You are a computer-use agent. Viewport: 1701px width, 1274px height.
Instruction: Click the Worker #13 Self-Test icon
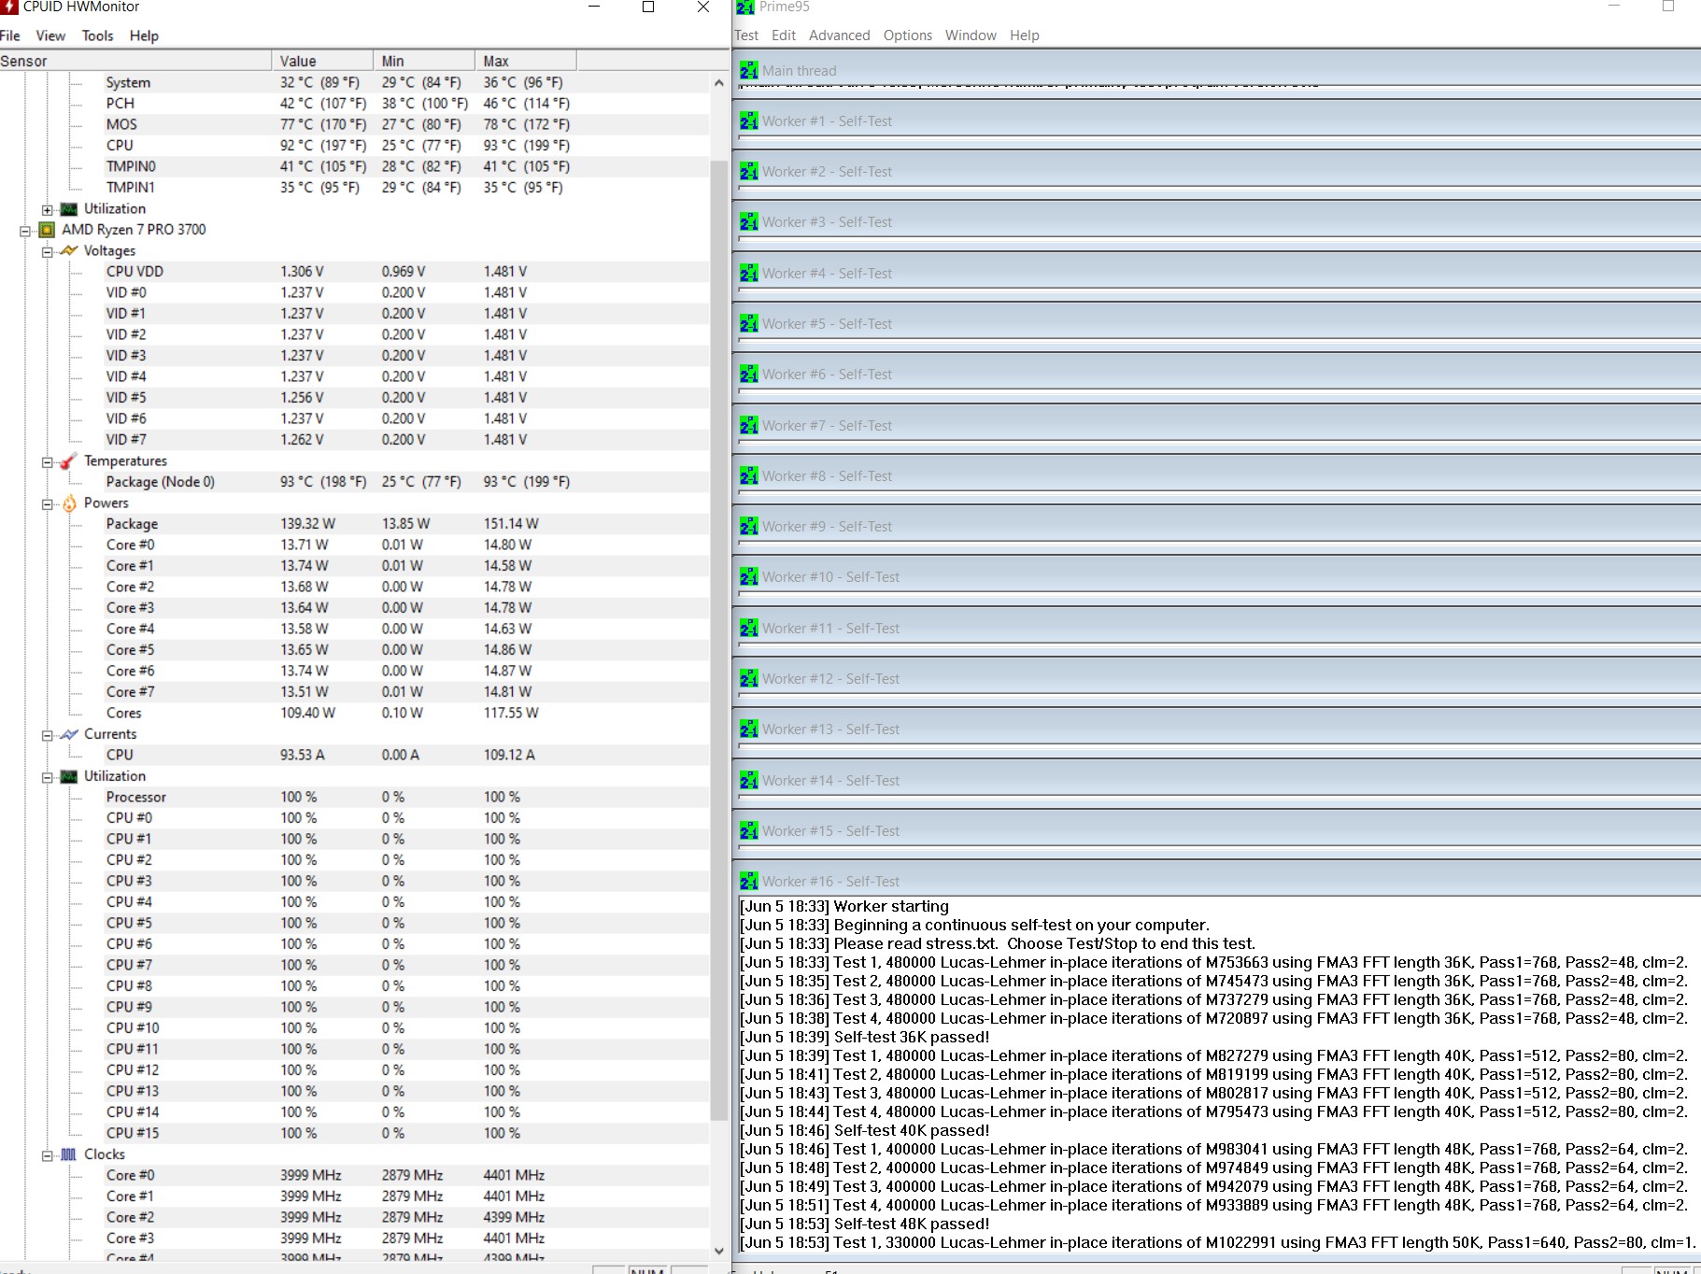tap(748, 729)
